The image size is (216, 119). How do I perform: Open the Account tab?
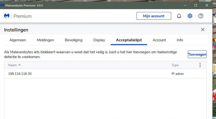coord(159,40)
